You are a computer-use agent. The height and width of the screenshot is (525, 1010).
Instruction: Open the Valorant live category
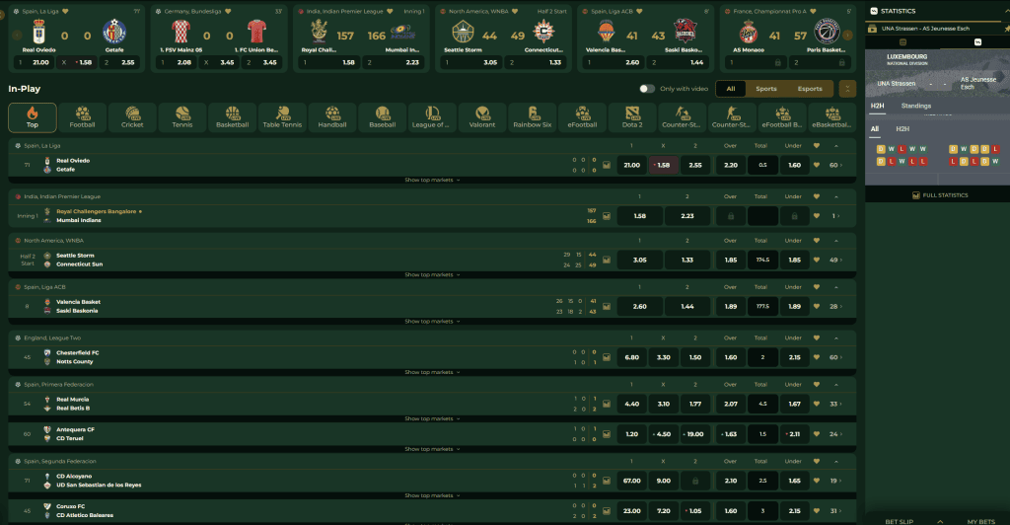click(482, 117)
